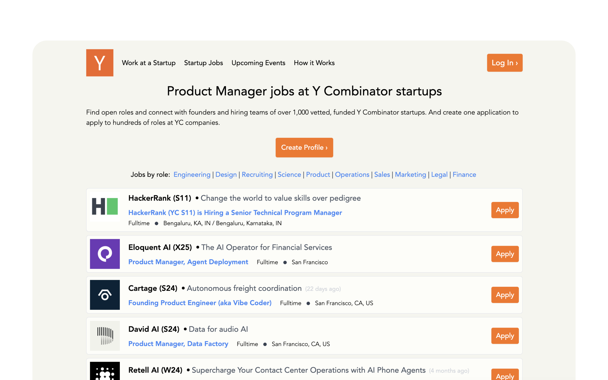The height and width of the screenshot is (380, 608).
Task: Click the HackerRank (S11) company name
Action: pyautogui.click(x=160, y=198)
